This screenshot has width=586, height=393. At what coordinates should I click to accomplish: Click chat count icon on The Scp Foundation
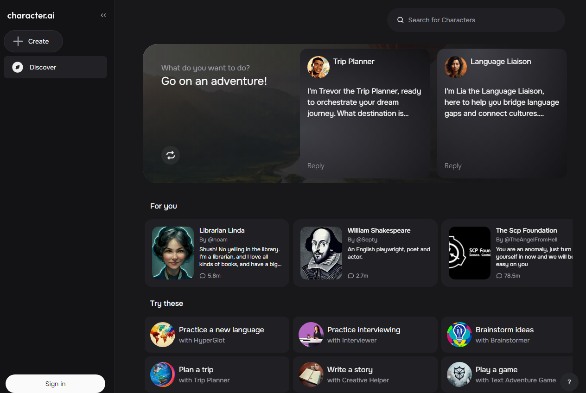[x=499, y=276]
